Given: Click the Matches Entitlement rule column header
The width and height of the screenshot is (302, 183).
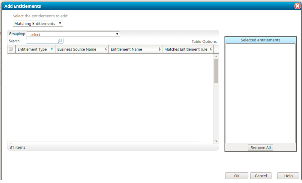Looking at the screenshot, I should (186, 49).
